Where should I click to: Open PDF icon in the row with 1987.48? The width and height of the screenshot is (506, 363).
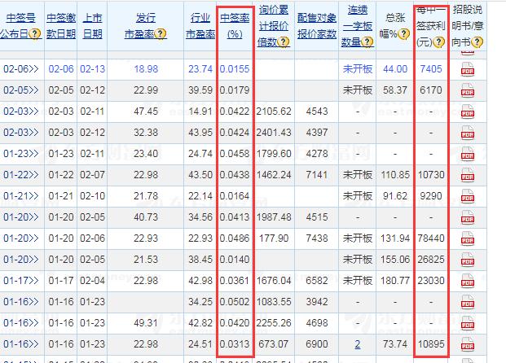tap(468, 217)
